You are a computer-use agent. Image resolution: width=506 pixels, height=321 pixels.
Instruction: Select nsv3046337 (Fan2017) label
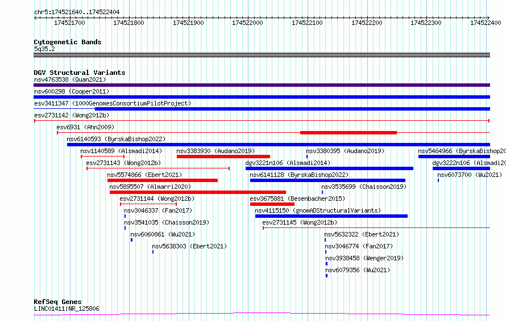tap(158, 210)
